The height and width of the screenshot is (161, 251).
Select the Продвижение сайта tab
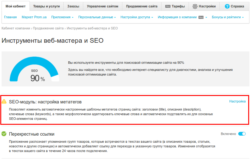[x=142, y=6]
